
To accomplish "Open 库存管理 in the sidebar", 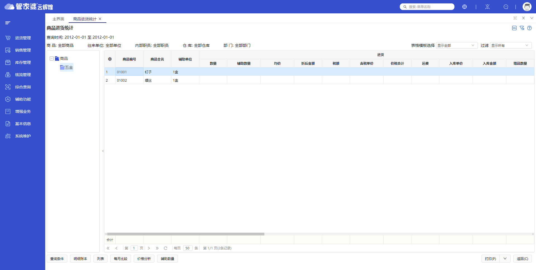I will (x=23, y=62).
